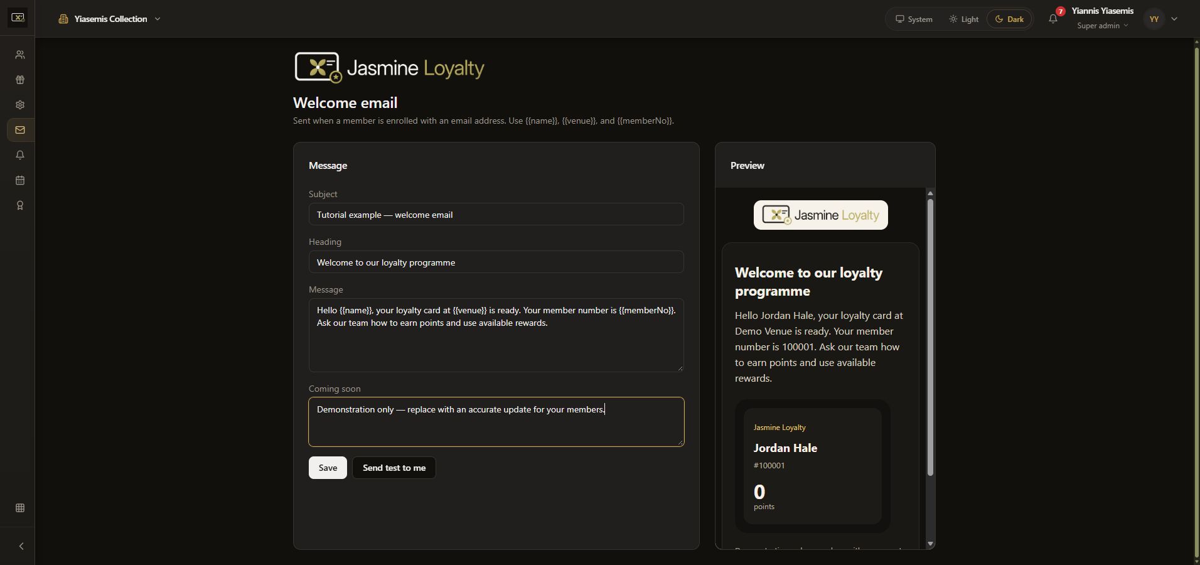Open the notification bell with badge 7
Screen dimensions: 1200x565
1053,19
